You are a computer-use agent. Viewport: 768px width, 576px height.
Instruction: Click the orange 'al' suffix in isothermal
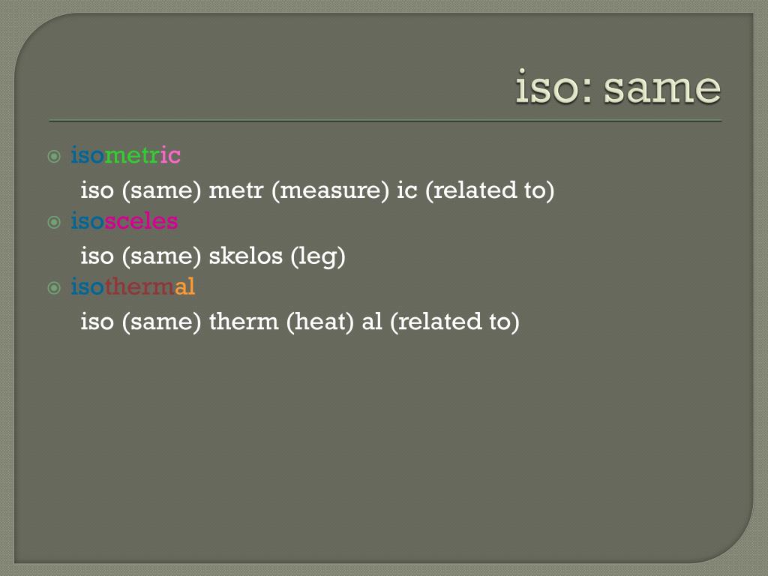pos(184,286)
